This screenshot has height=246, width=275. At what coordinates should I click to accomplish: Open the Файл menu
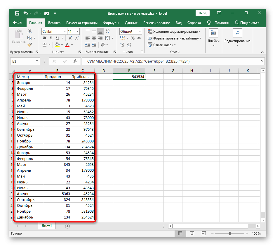point(17,23)
